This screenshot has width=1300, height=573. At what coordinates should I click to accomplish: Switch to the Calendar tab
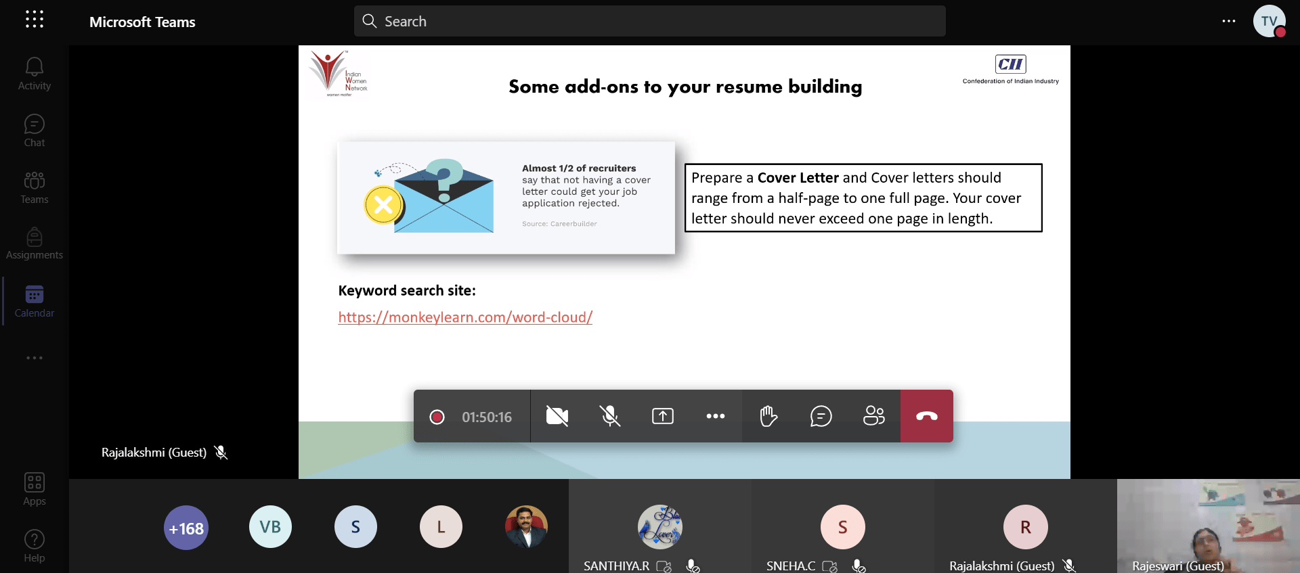click(x=35, y=301)
